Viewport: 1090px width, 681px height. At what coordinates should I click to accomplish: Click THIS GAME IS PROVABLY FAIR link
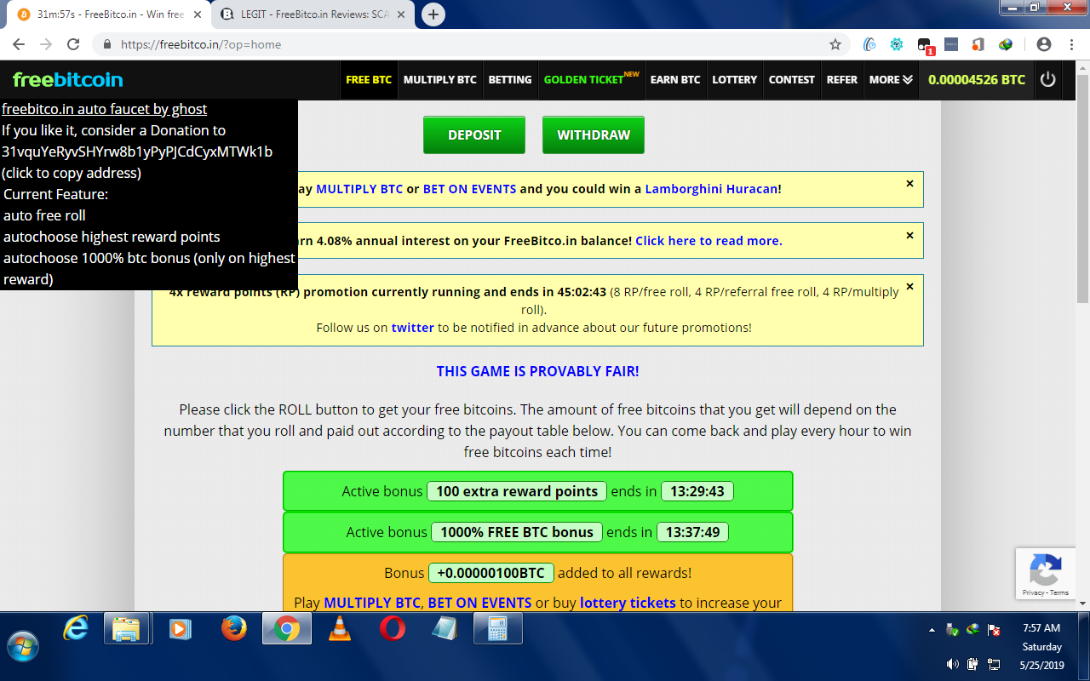pyautogui.click(x=537, y=371)
